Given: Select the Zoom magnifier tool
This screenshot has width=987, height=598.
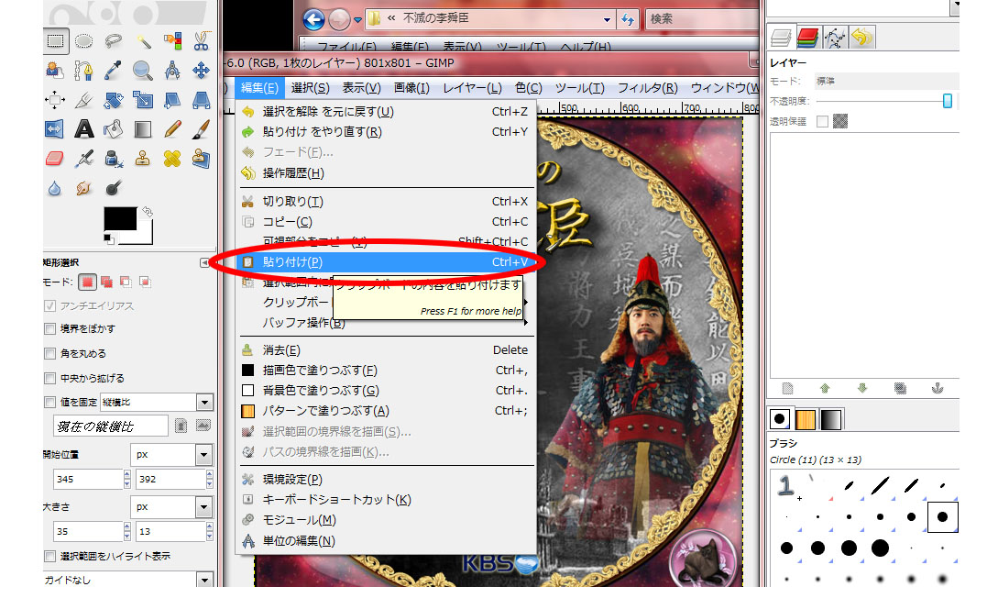Looking at the screenshot, I should pyautogui.click(x=143, y=70).
